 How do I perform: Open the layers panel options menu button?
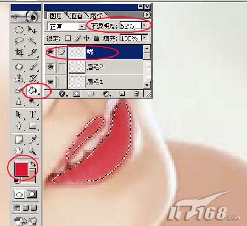pos(147,15)
